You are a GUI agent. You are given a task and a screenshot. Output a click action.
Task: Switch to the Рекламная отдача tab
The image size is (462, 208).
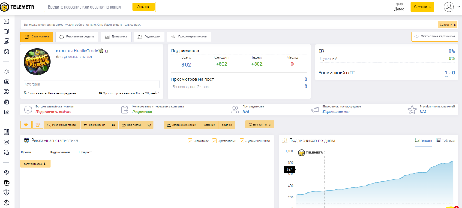[76, 36]
